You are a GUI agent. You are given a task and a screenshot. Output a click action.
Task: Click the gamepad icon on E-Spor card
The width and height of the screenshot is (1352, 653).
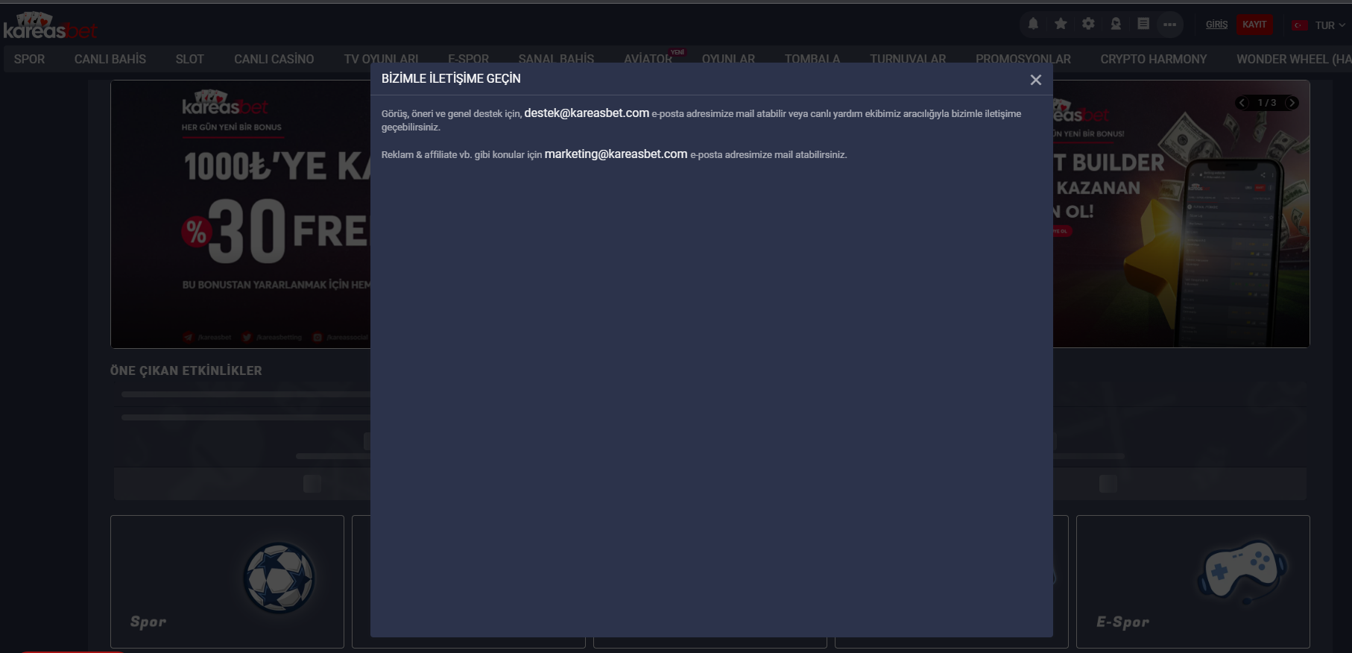click(x=1241, y=572)
